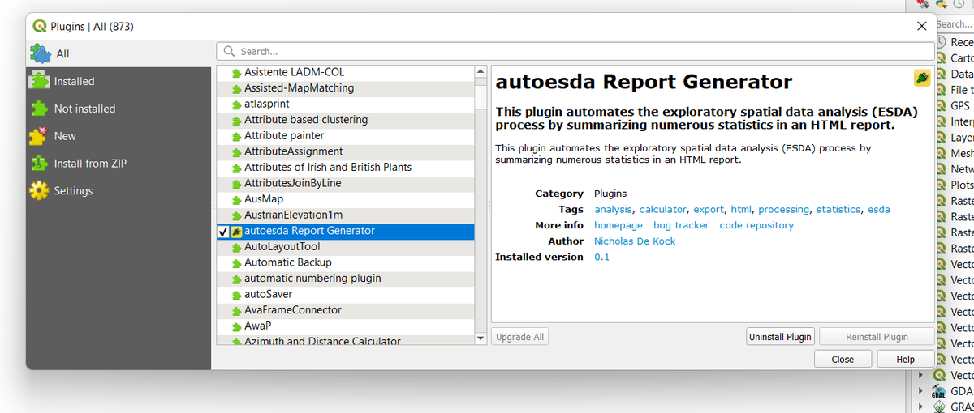Click the plugin search field
The height and width of the screenshot is (413, 974).
(575, 51)
